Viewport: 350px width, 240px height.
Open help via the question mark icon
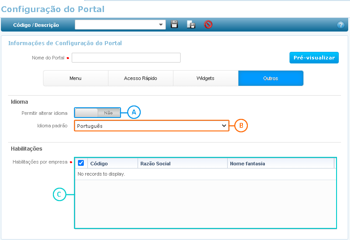click(341, 25)
